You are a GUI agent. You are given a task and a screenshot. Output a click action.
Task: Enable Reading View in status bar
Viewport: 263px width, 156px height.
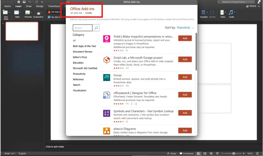[x=211, y=154]
